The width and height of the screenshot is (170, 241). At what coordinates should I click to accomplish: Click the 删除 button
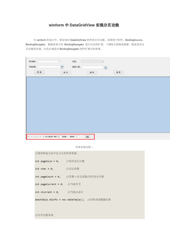(92, 72)
